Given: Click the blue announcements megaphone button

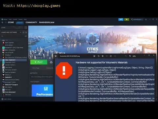Looking at the screenshot, I should tap(121, 20).
